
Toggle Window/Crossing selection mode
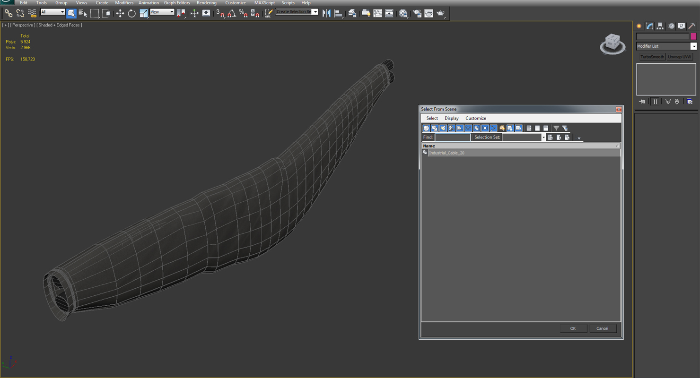point(106,13)
